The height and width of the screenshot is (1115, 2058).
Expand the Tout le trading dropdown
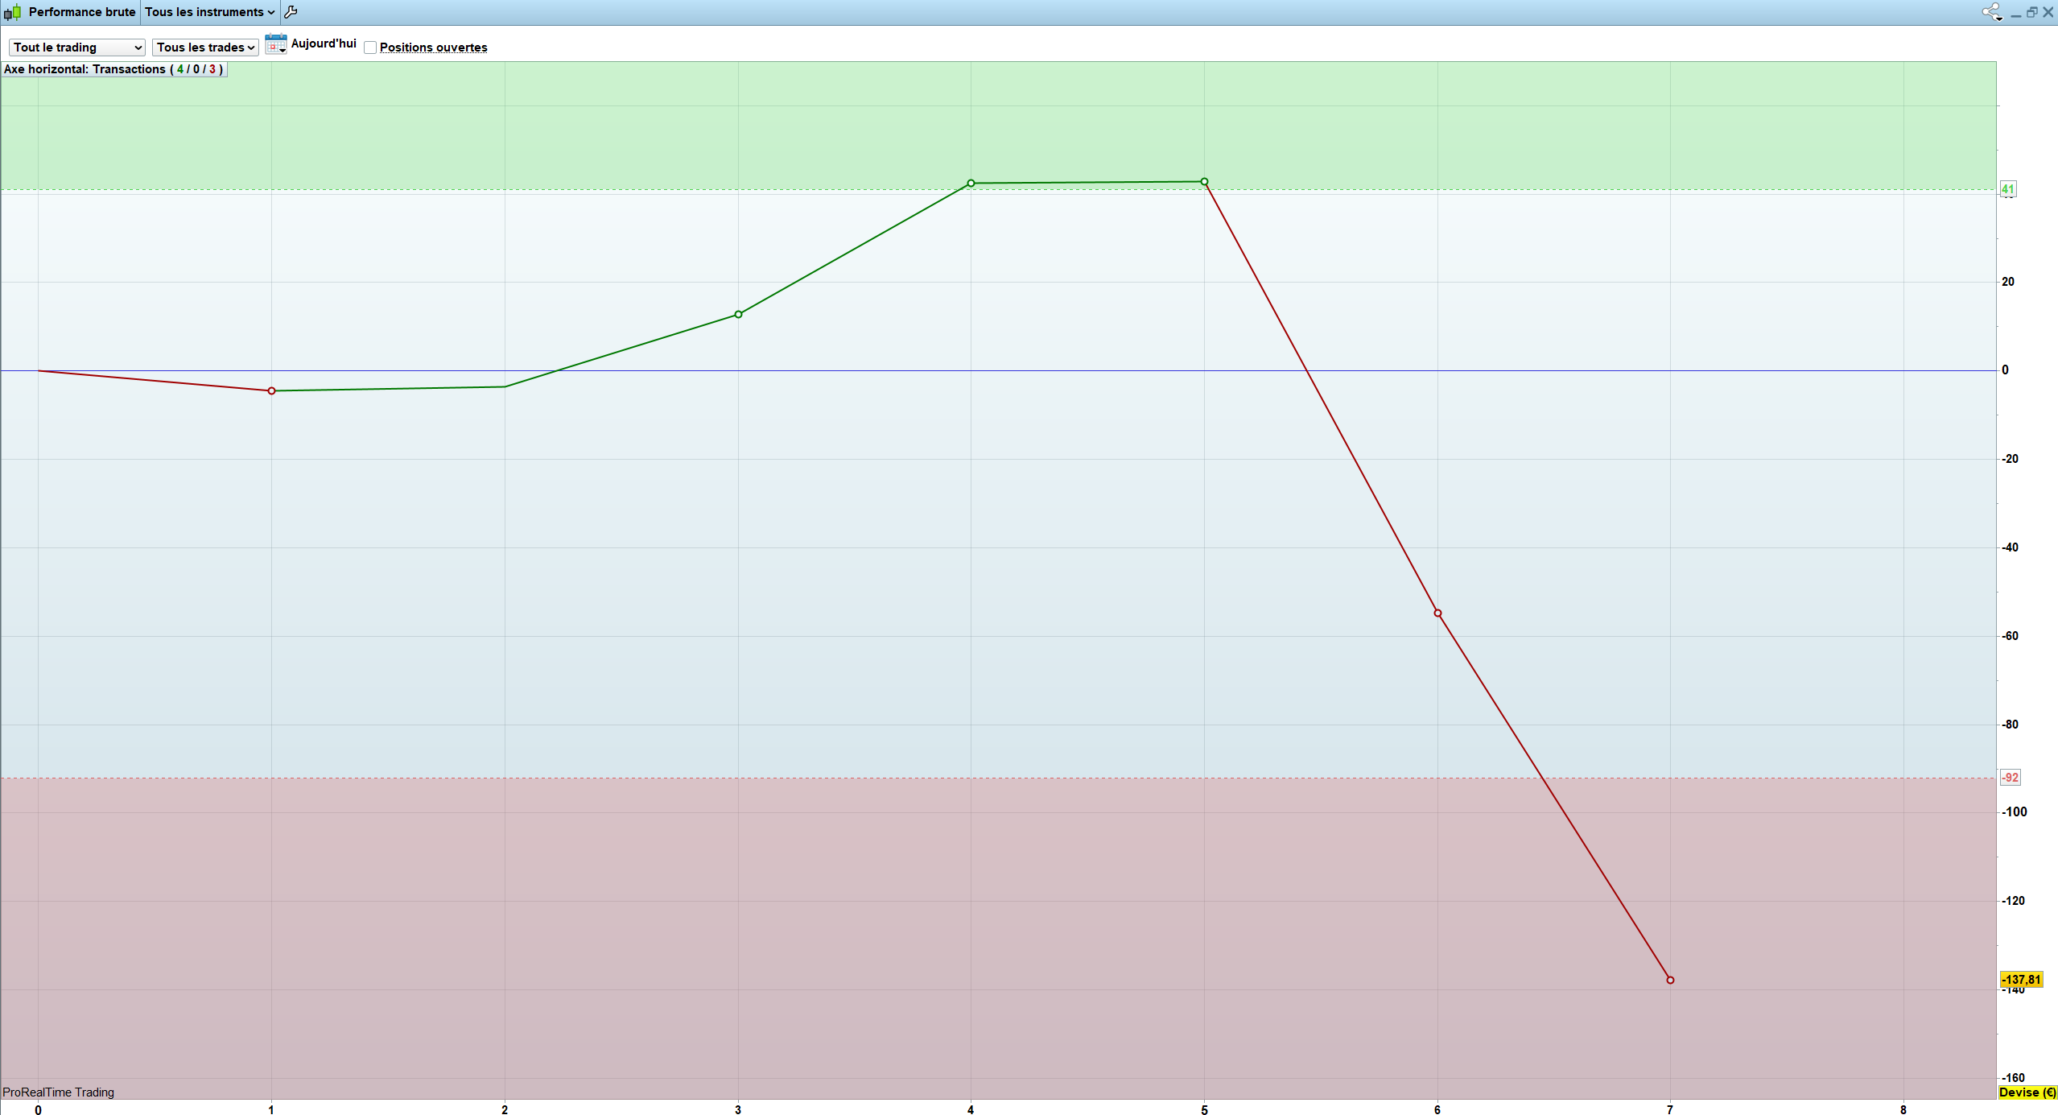point(76,47)
